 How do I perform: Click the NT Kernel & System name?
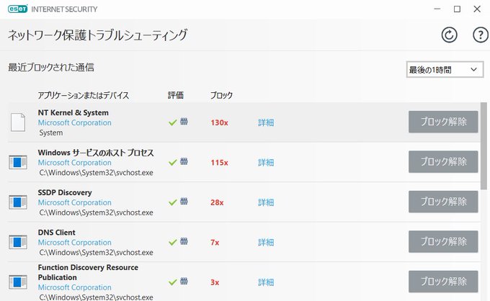point(73,113)
